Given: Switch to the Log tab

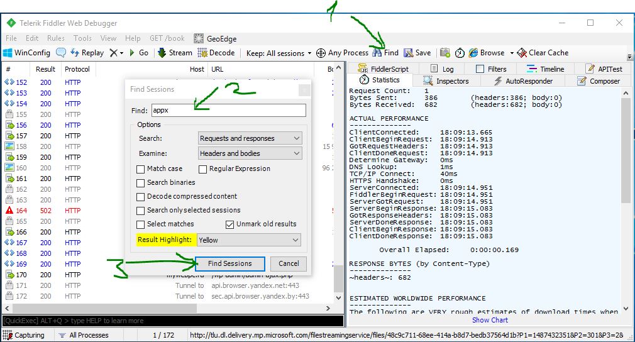Looking at the screenshot, I should coord(442,69).
